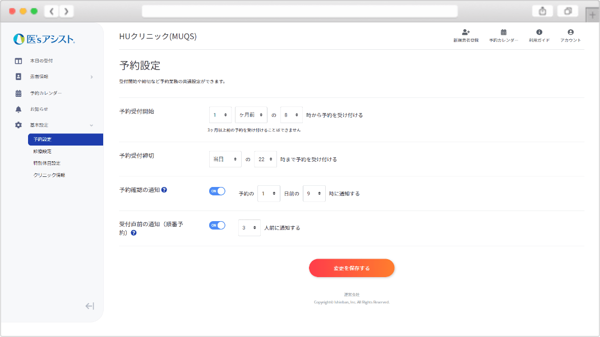Toggle the 予約確認の通知 switch
Image resolution: width=600 pixels, height=337 pixels.
(x=217, y=191)
